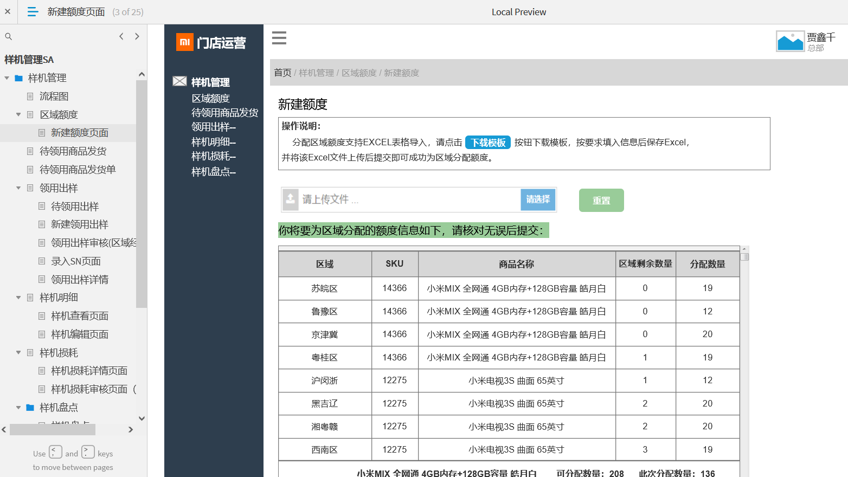Viewport: 848px width, 477px height.
Task: Select 样机明细 in dark navigation menu
Action: 214,142
